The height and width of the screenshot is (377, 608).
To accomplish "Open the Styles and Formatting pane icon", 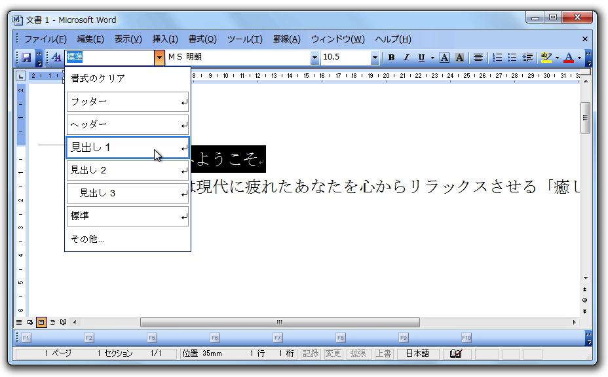I will pos(55,58).
